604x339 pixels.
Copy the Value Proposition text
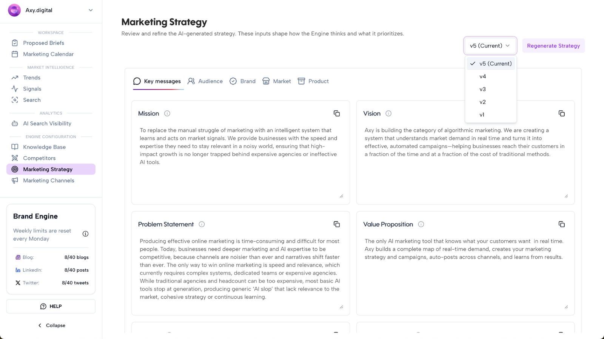(x=562, y=224)
